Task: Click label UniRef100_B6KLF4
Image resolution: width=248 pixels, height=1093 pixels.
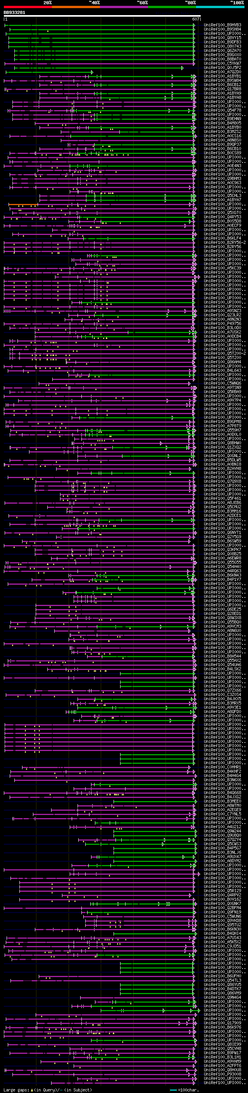Action: point(222,238)
